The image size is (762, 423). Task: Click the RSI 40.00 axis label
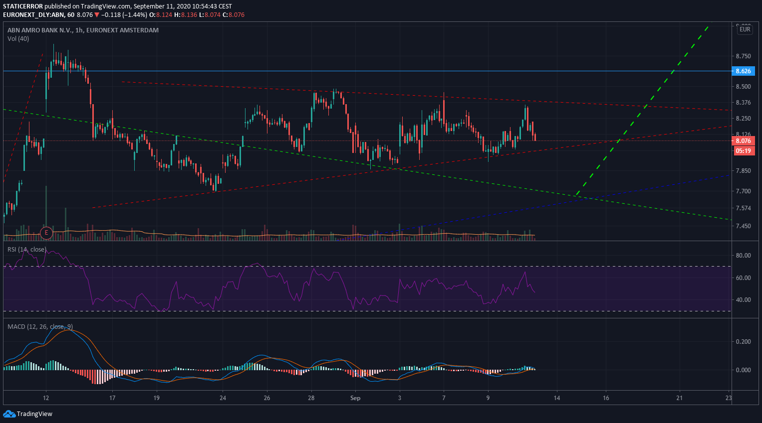click(x=743, y=300)
